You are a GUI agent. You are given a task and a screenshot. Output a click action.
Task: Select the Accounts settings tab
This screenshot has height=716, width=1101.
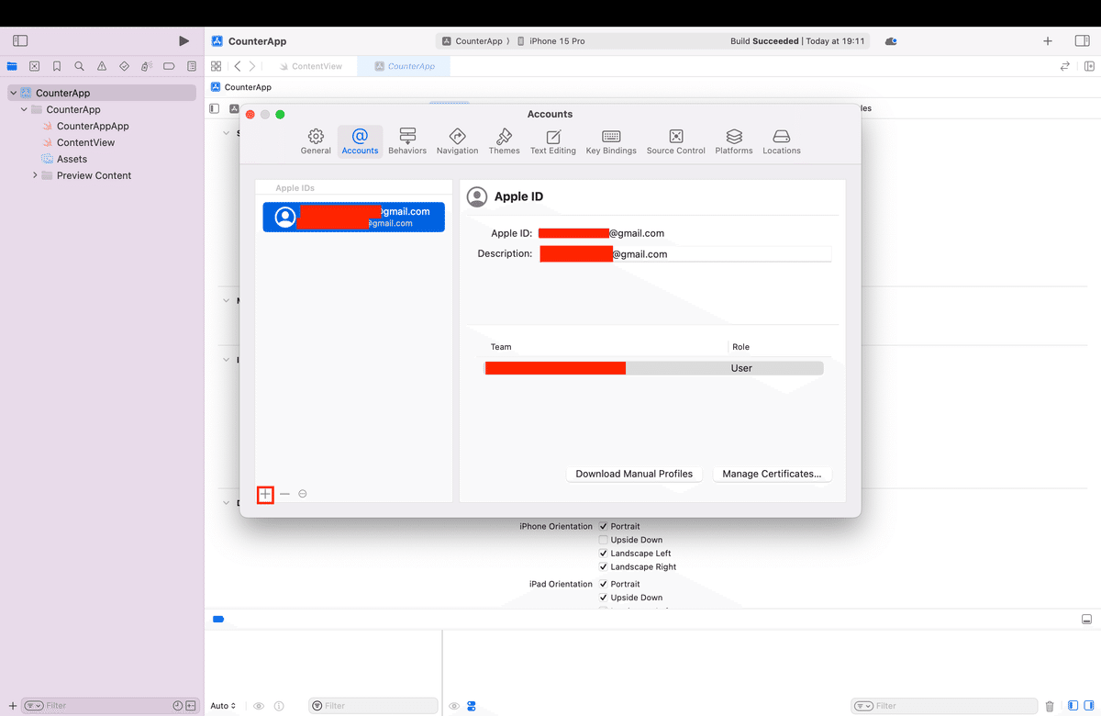point(360,141)
